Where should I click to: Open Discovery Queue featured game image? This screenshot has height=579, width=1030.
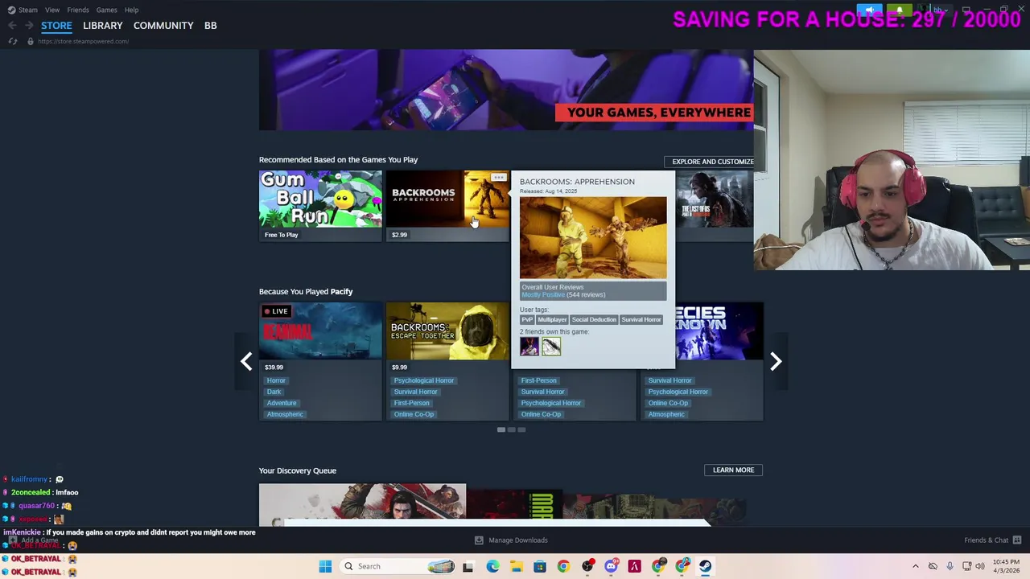(x=362, y=505)
